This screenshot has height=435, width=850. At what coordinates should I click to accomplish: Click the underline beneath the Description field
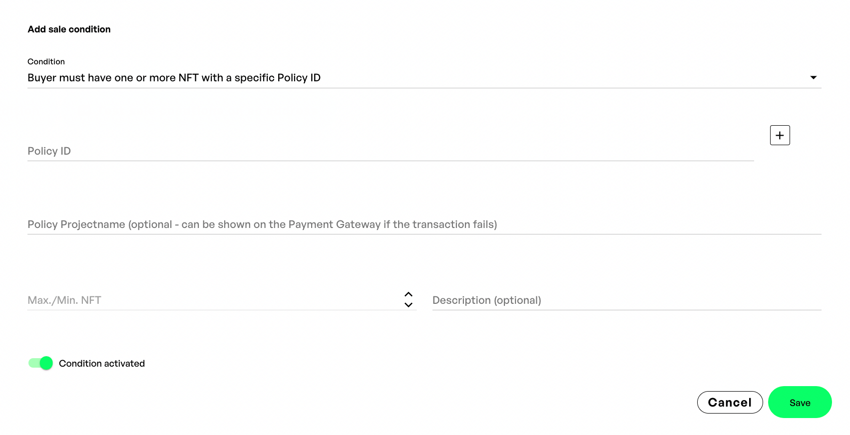click(x=627, y=310)
